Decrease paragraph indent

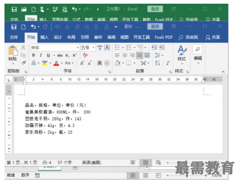pos(154,47)
